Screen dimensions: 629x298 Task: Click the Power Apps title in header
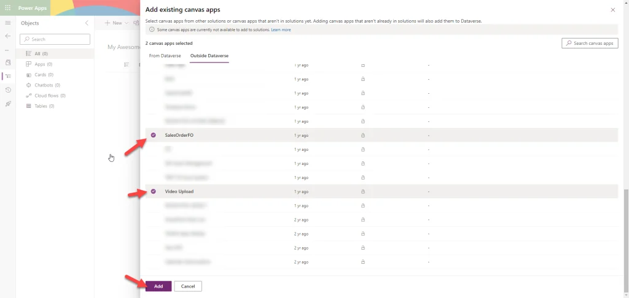[x=33, y=8]
